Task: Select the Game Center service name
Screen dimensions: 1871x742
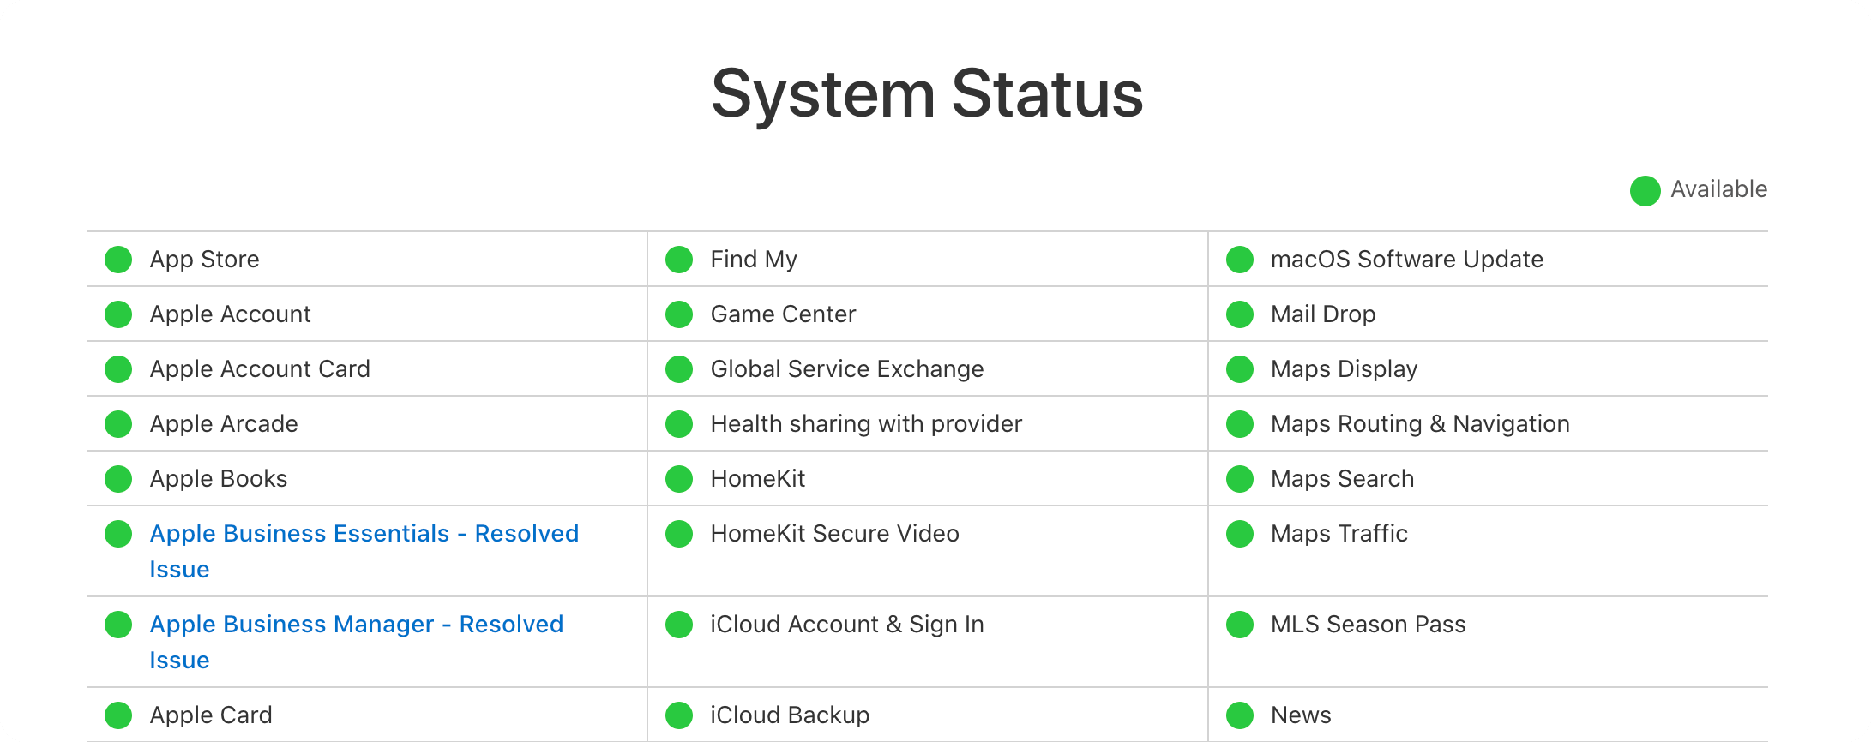Action: pos(783,314)
